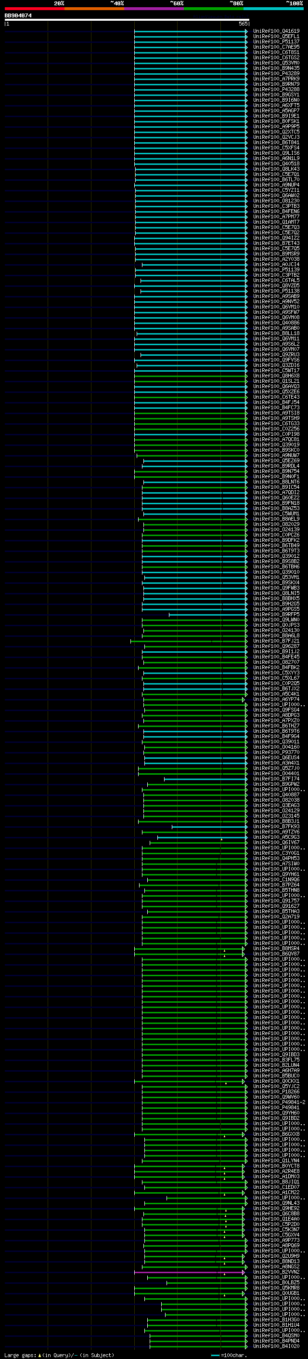Click the cyan ~100% identity legend segment
This screenshot has width=308, height=1359.
[273, 9]
